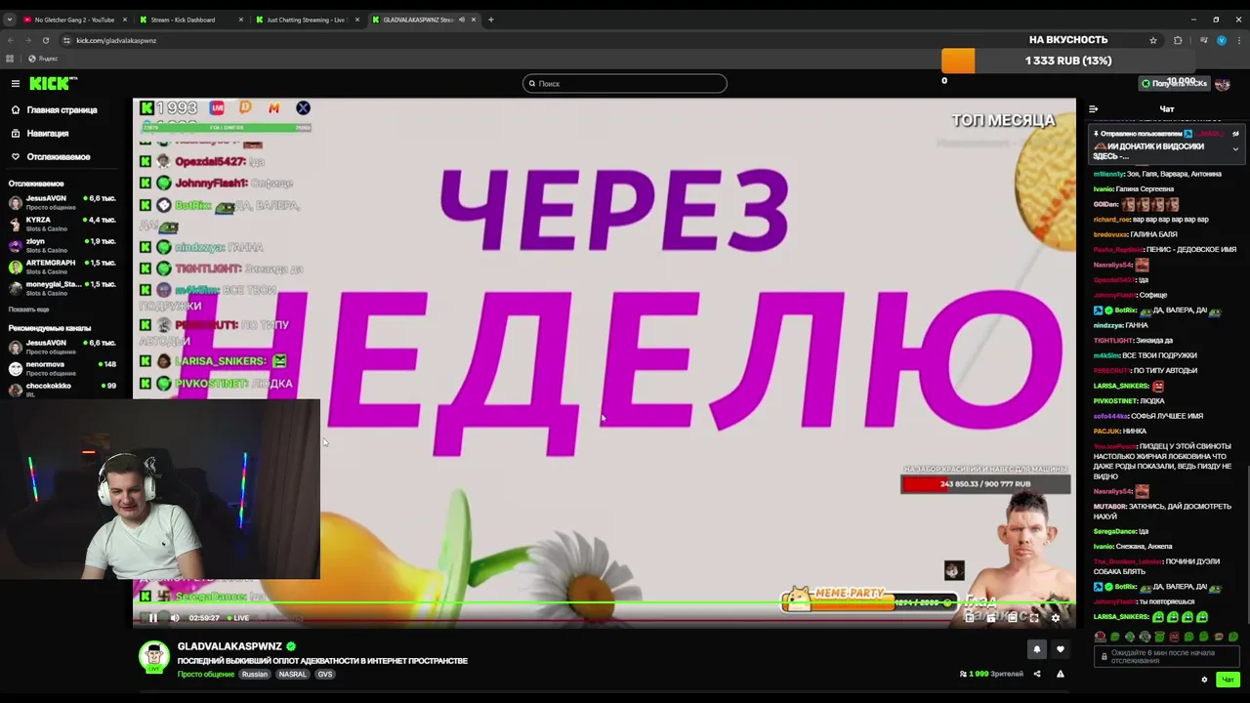Open a new browser tab
The width and height of the screenshot is (1250, 703).
[491, 20]
